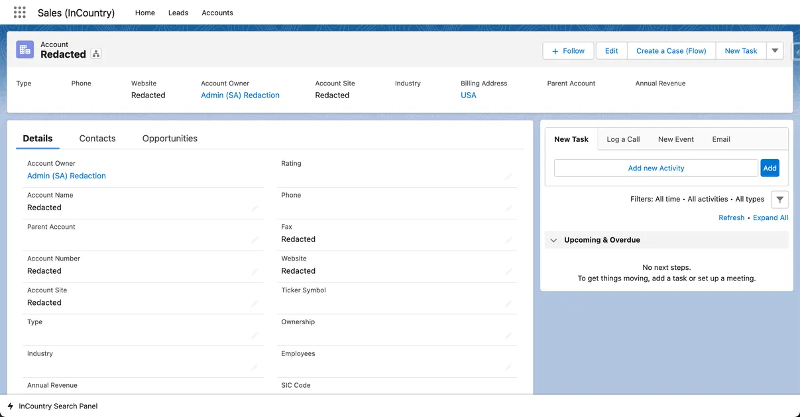Screen dimensions: 800x417
Task: Click the Add new Activity input field
Action: (656, 168)
